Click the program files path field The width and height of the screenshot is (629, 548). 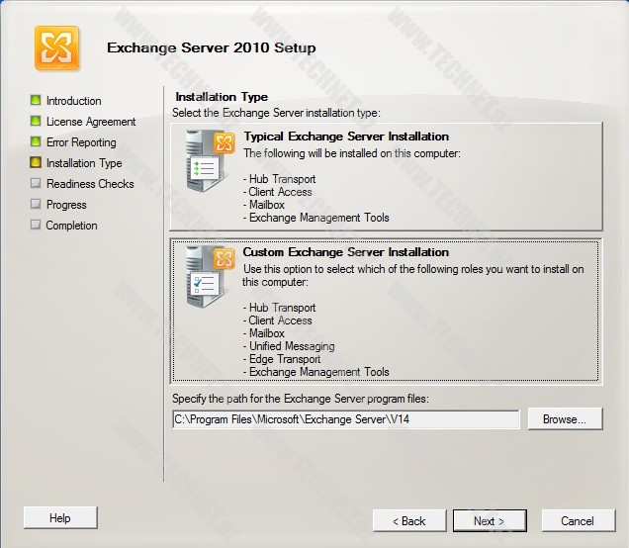point(345,419)
